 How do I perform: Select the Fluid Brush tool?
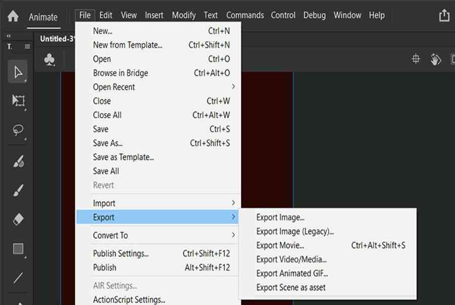(x=18, y=161)
